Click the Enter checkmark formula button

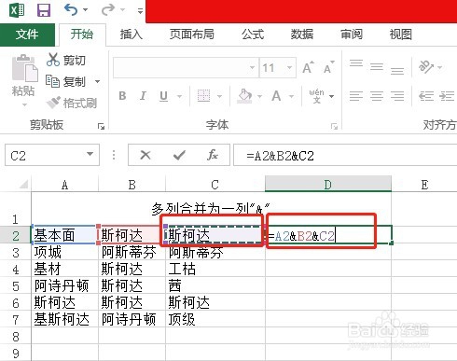pyautogui.click(x=179, y=155)
